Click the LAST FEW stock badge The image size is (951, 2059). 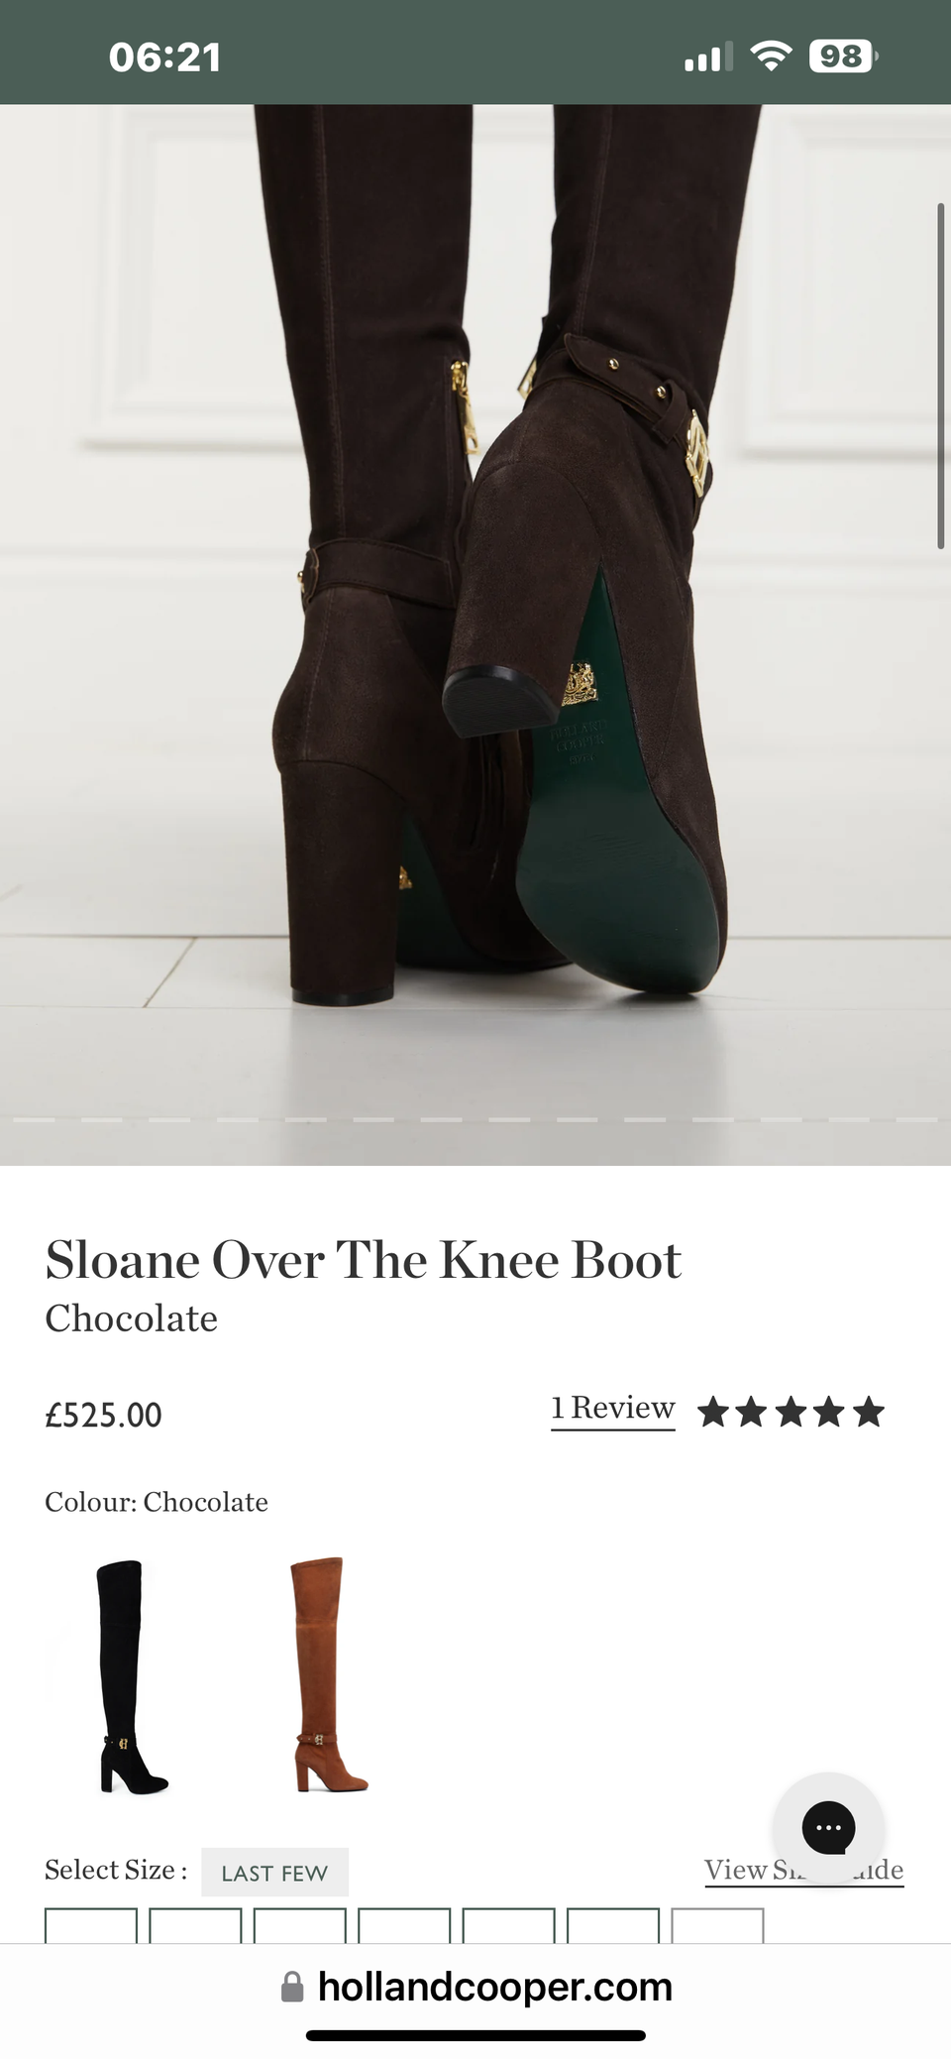click(x=274, y=1873)
